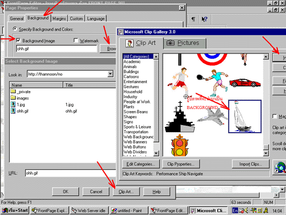Switch to FrontPage Explorer in the taskbar
Screen dimensions: 286x215
(50, 210)
